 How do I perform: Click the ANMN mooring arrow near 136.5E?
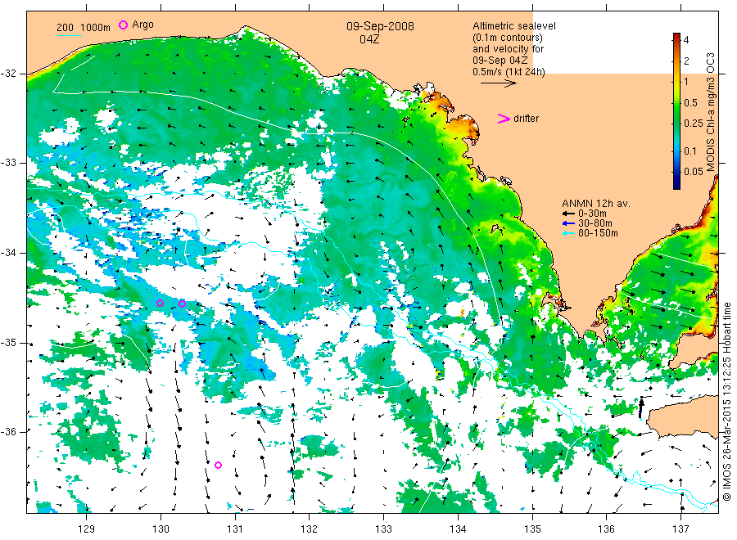tap(641, 407)
